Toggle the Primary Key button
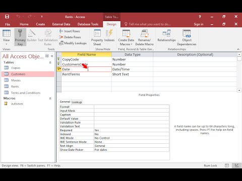The height and width of the screenshot is (181, 242). (20, 37)
